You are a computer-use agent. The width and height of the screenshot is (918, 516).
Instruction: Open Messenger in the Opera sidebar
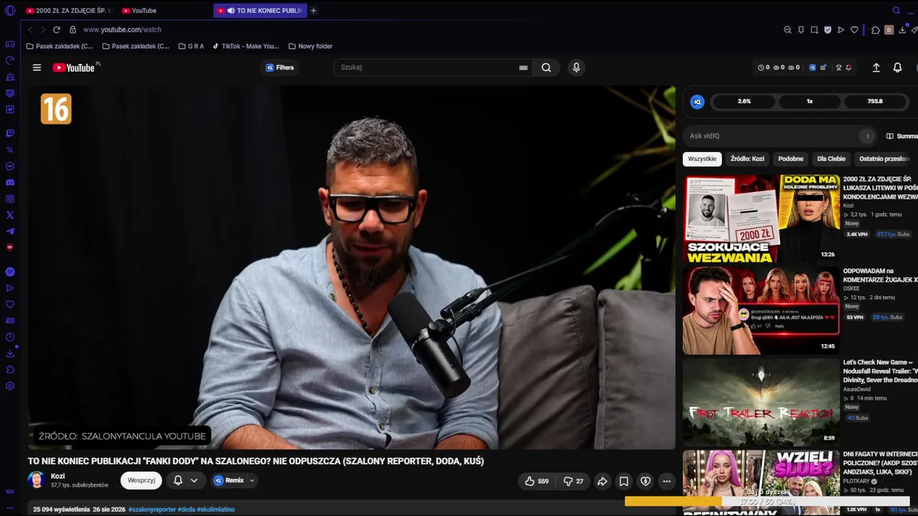(10, 166)
